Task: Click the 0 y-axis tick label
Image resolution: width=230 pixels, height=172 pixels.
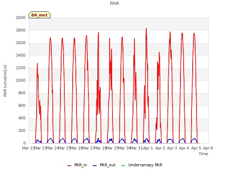Action: (x=24, y=143)
